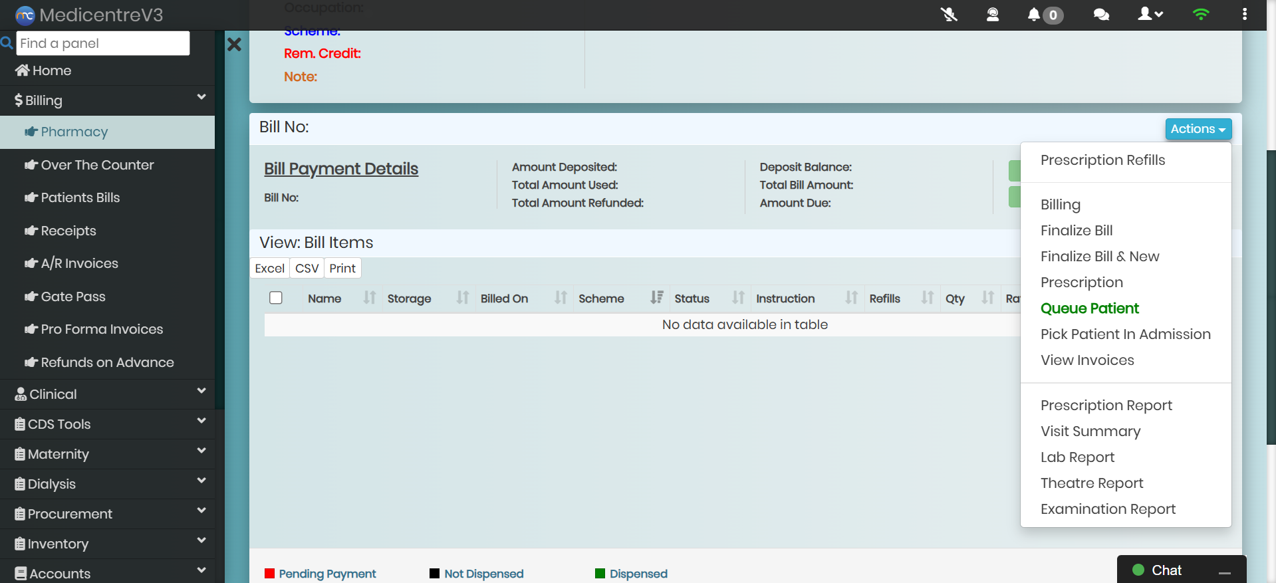This screenshot has height=583, width=1276.
Task: Click the user profile icon
Action: [x=1150, y=15]
